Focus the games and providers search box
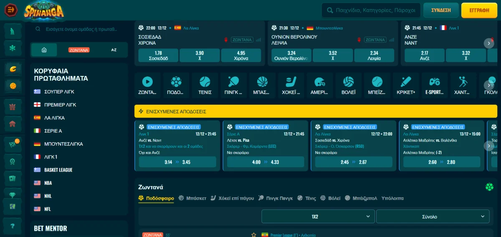The width and height of the screenshot is (501, 237). tap(371, 10)
